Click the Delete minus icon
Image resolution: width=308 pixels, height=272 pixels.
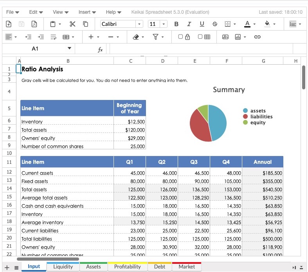pos(111,37)
